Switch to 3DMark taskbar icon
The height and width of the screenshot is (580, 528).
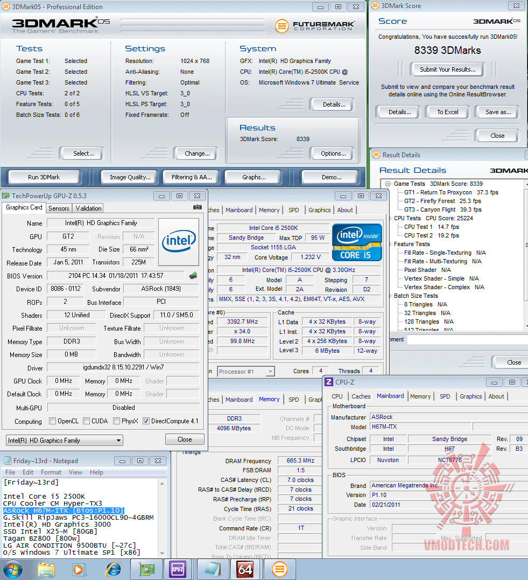point(280,570)
